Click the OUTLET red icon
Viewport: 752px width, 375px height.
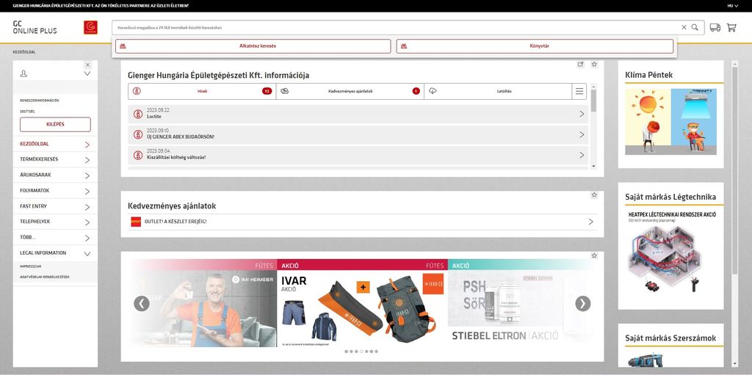[136, 222]
